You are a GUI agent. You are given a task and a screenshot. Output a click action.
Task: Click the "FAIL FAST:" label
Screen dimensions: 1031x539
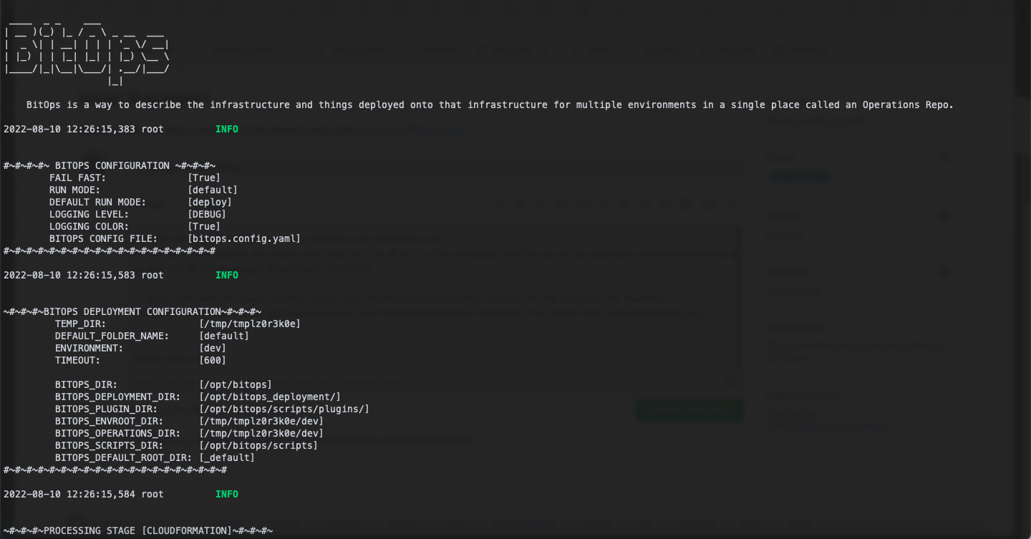tap(77, 178)
